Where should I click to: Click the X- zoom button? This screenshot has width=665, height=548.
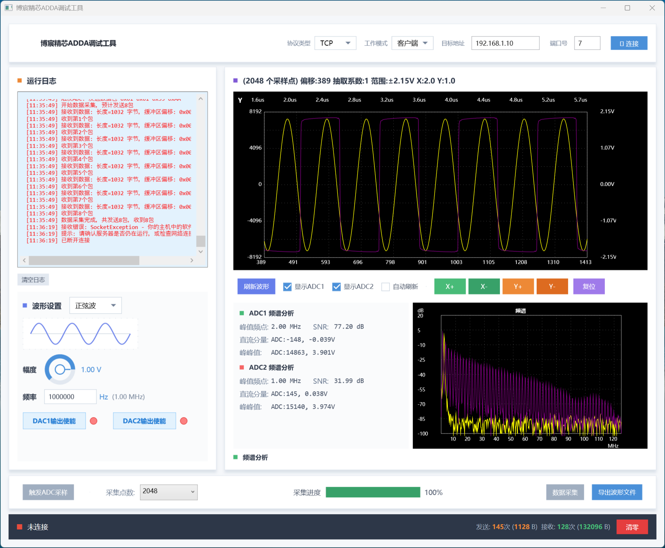pyautogui.click(x=484, y=287)
